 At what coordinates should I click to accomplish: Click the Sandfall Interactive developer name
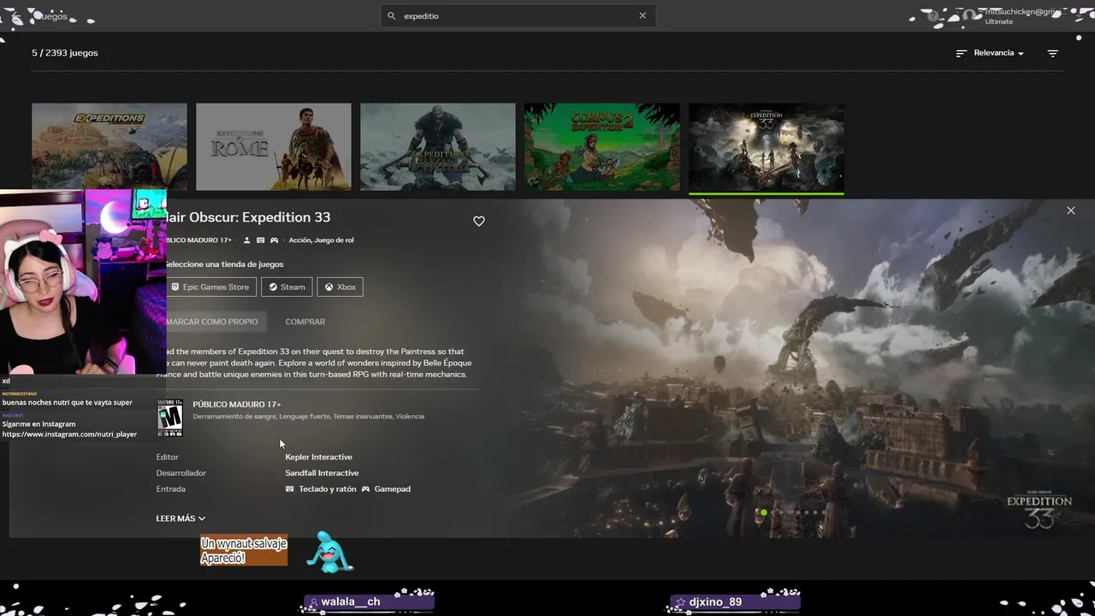(322, 473)
